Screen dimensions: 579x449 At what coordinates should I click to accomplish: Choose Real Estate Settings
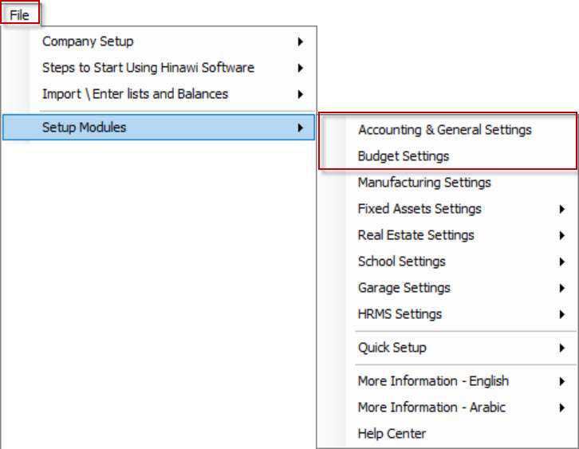tap(447, 235)
